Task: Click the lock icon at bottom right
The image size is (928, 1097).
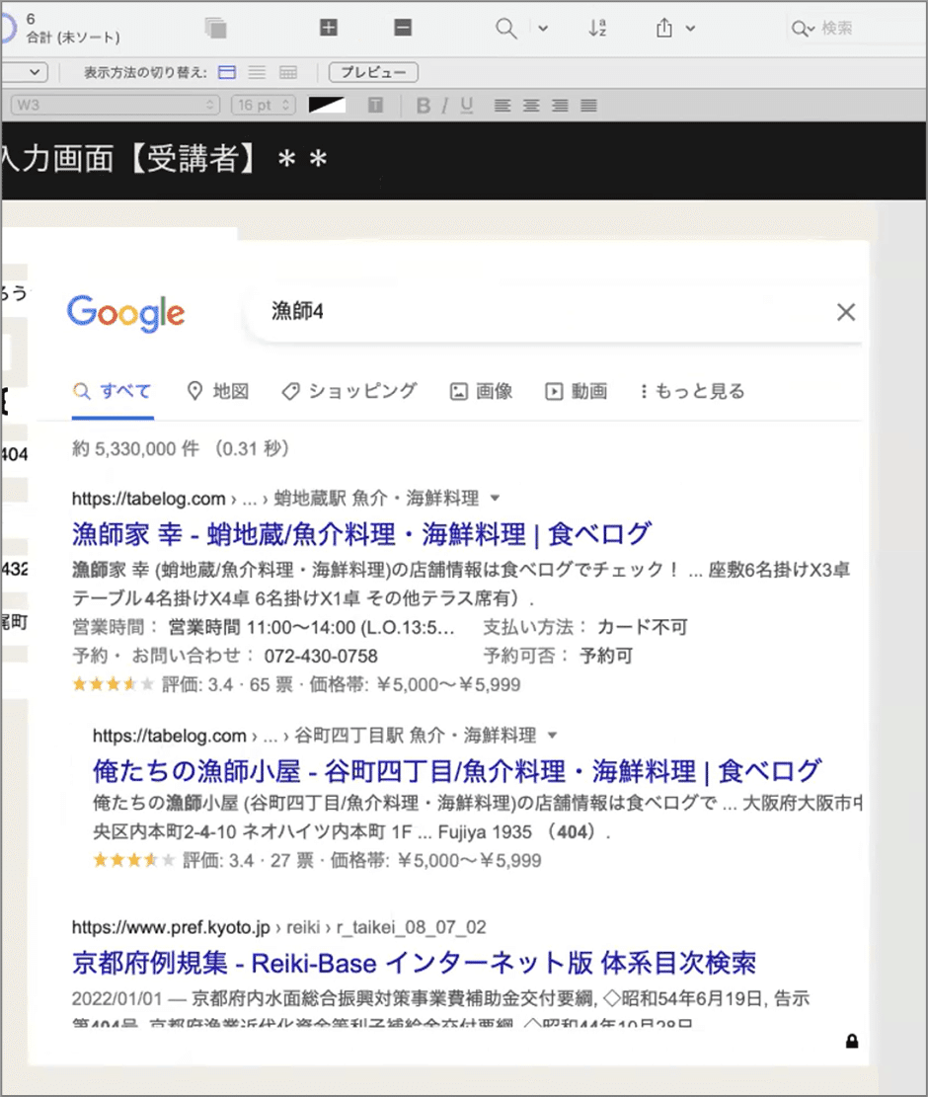Action: pos(852,1041)
